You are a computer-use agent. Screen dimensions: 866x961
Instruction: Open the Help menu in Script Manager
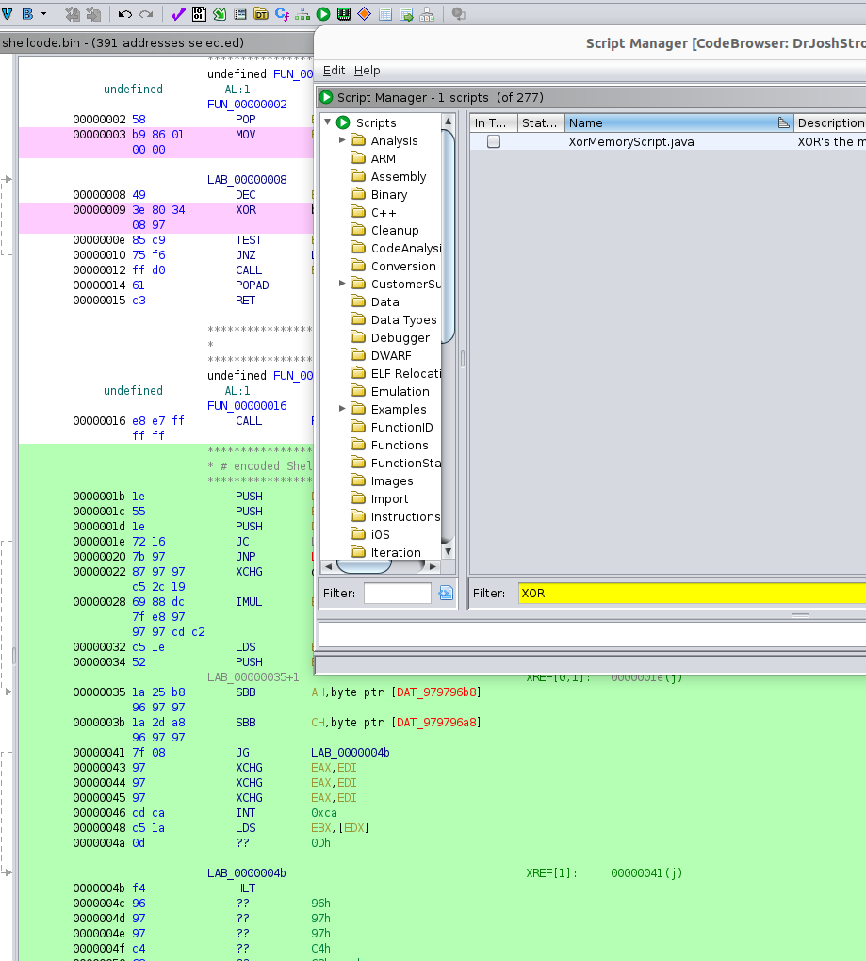367,71
